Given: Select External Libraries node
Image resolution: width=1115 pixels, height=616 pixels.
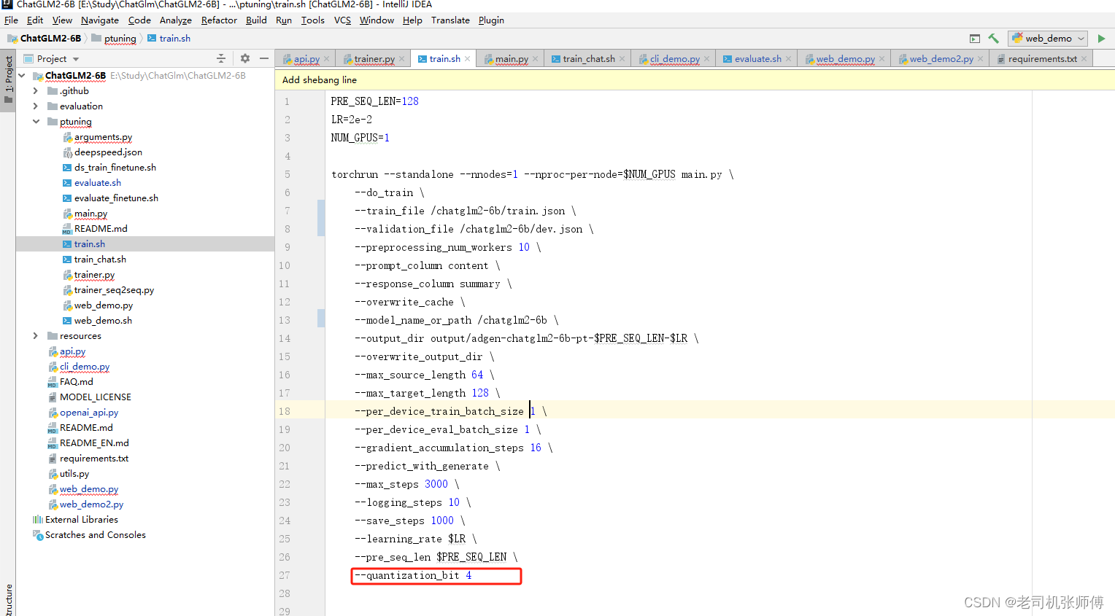Looking at the screenshot, I should click(82, 520).
